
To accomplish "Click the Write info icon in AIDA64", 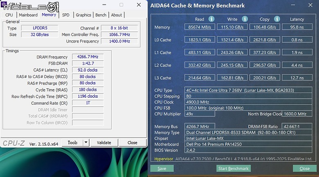I will coord(245,19).
